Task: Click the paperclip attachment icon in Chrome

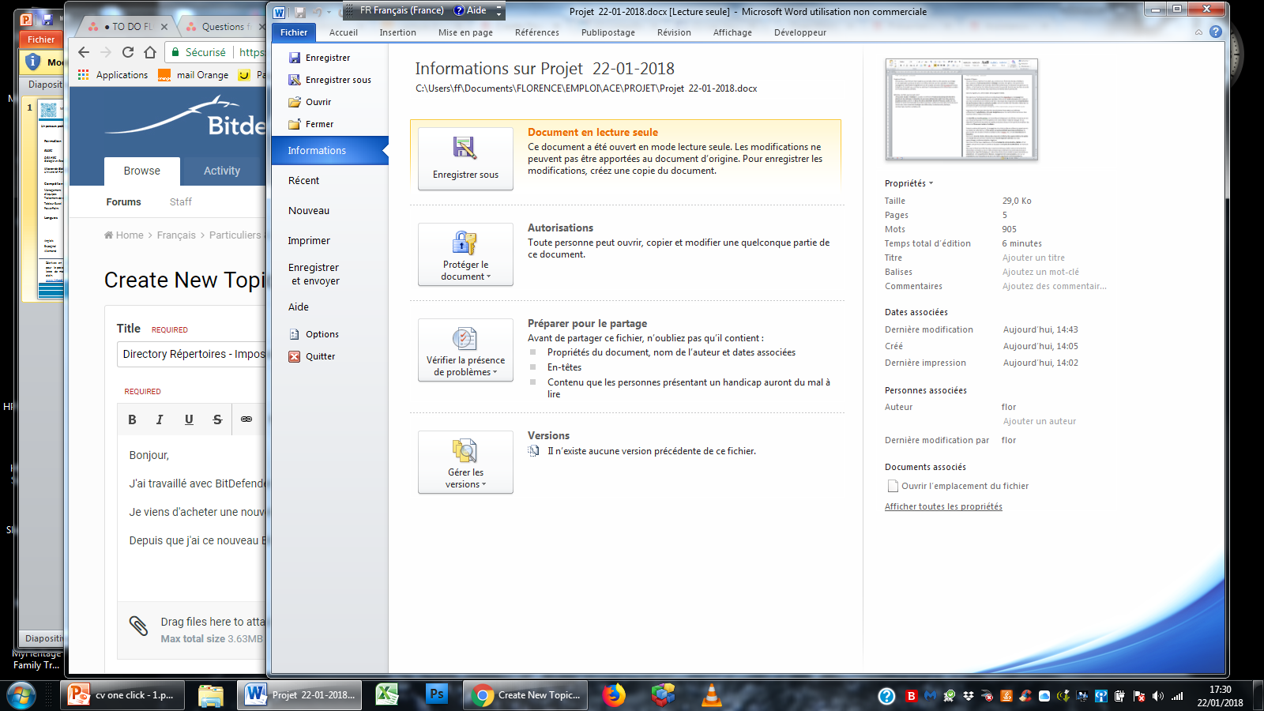Action: [138, 626]
